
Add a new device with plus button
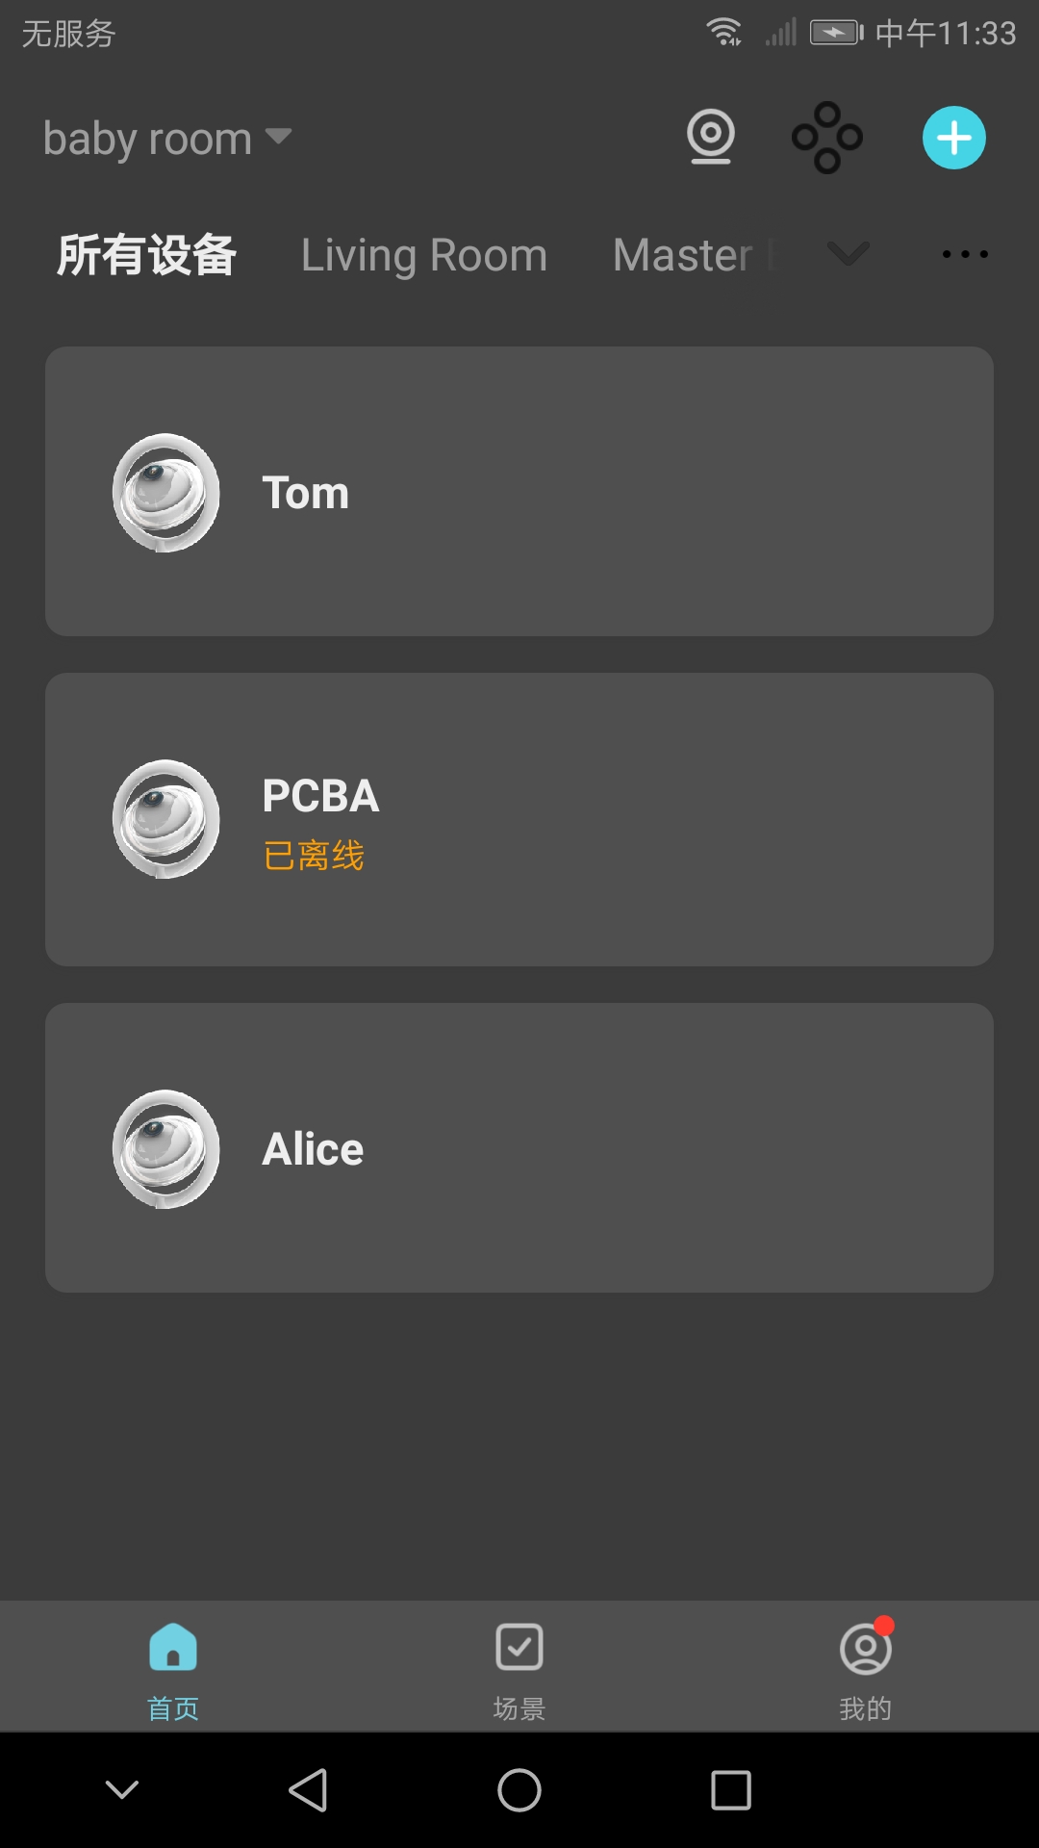point(953,138)
